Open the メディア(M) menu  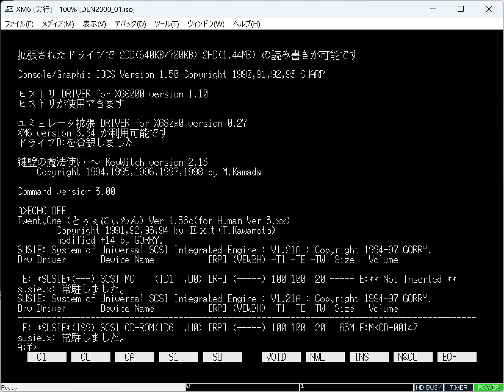58,24
